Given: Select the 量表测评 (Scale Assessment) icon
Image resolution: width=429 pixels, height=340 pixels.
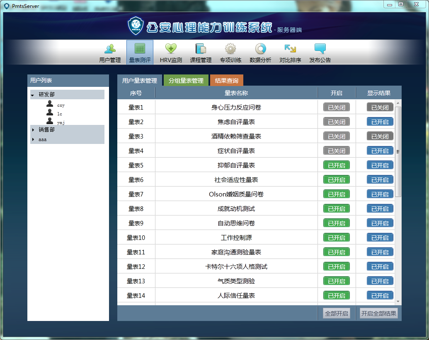Looking at the screenshot, I should click(x=139, y=52).
